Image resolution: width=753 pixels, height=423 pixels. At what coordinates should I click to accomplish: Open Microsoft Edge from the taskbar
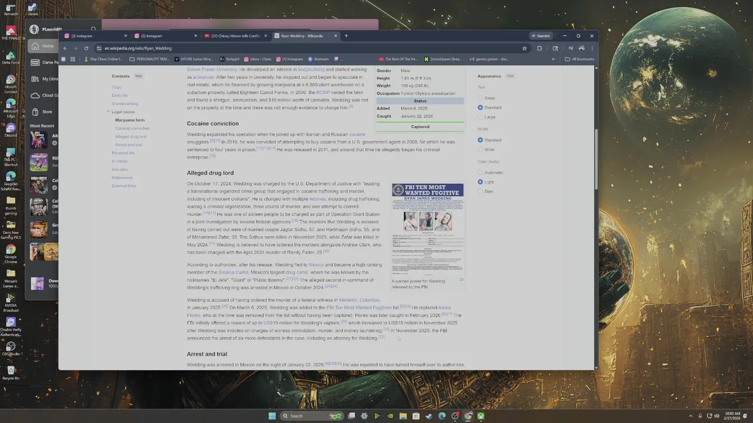442,416
